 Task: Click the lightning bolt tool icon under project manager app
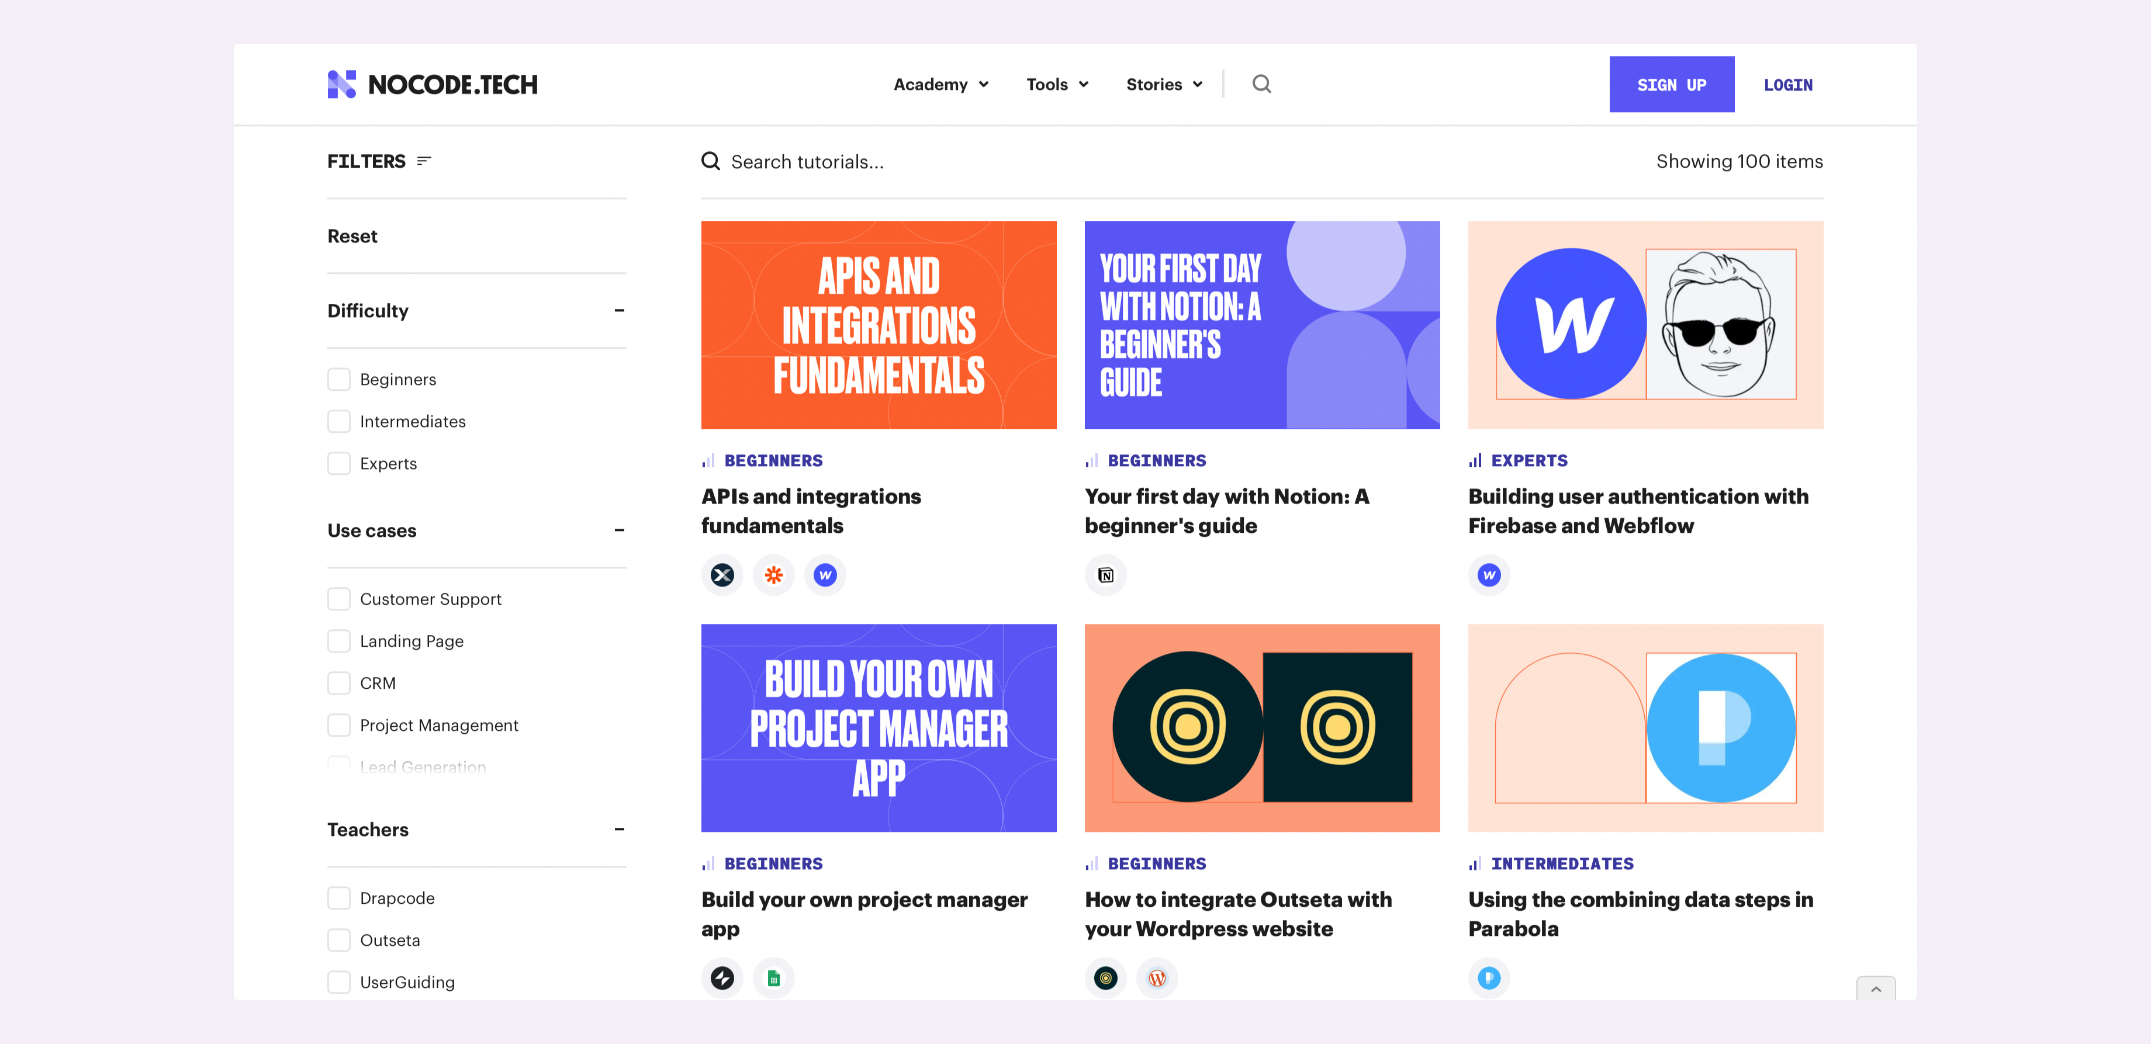(x=722, y=978)
